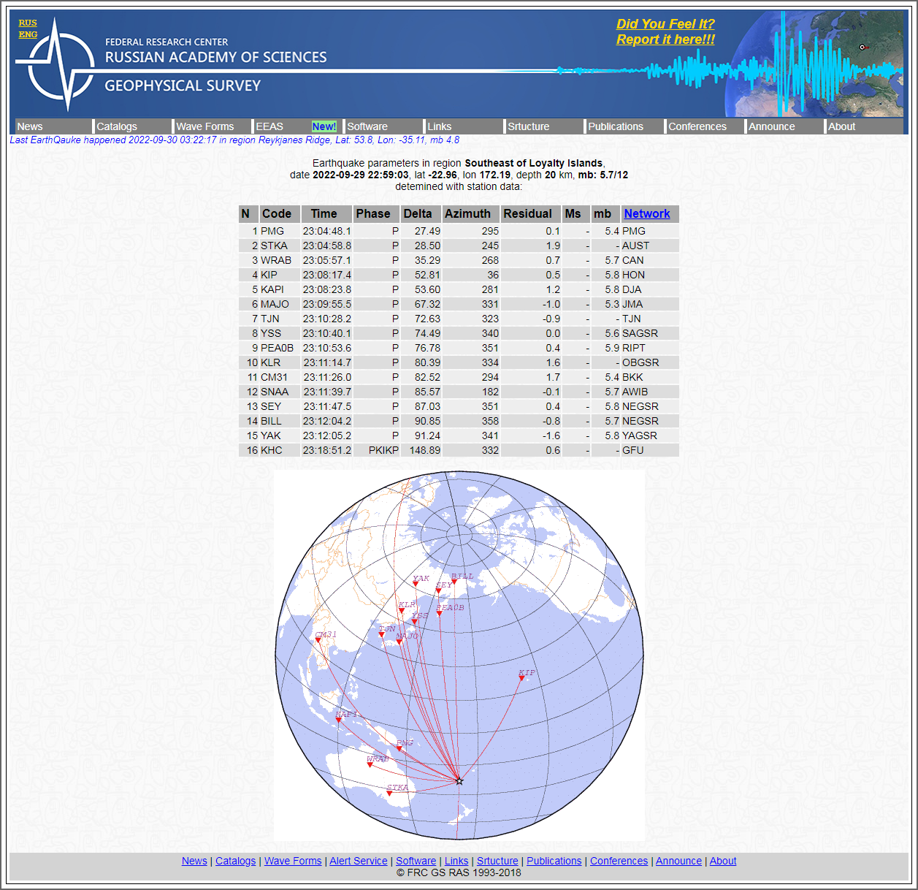Viewport: 918px width, 890px height.
Task: Open the Wave Forms menu item
Action: (205, 126)
